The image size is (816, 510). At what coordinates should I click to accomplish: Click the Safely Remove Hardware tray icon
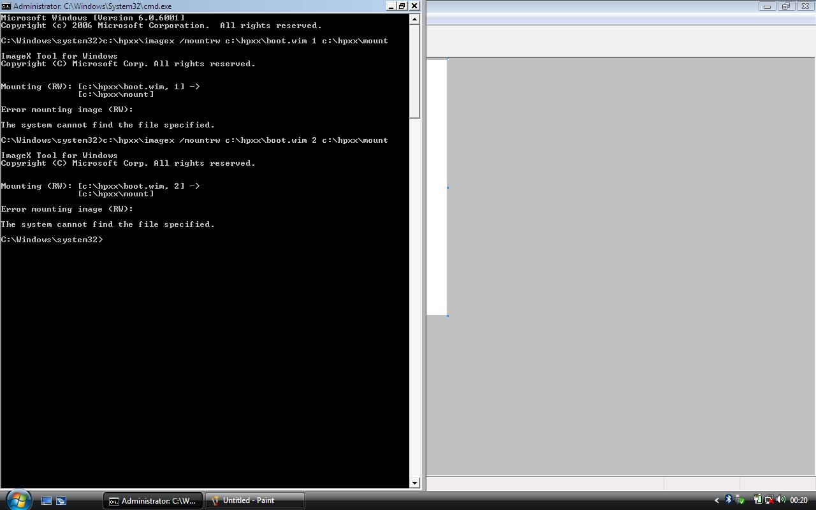pos(739,500)
